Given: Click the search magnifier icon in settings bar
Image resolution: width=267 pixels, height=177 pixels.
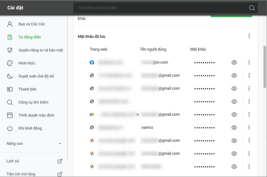Looking at the screenshot, I should 252,8.
